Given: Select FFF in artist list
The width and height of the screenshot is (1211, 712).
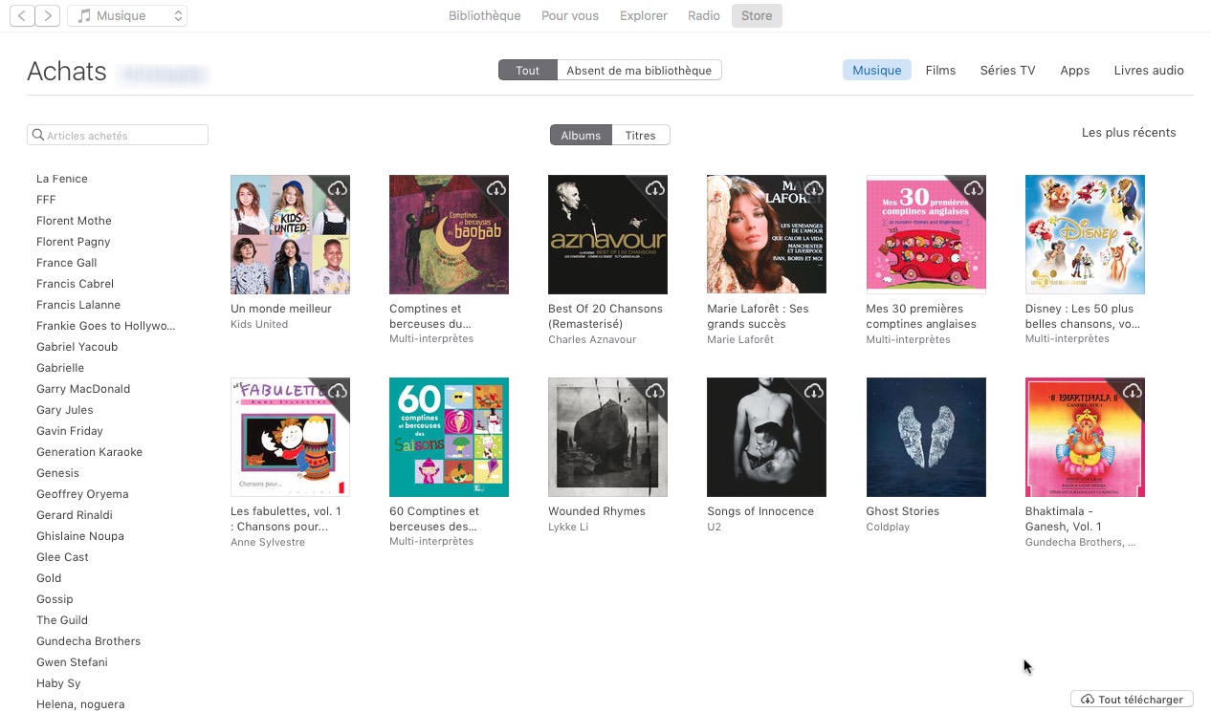Looking at the screenshot, I should (46, 200).
